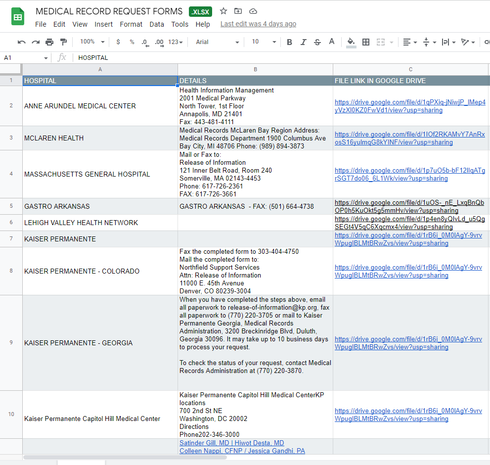Open the text color picker
The image size is (490, 465).
pyautogui.click(x=332, y=42)
